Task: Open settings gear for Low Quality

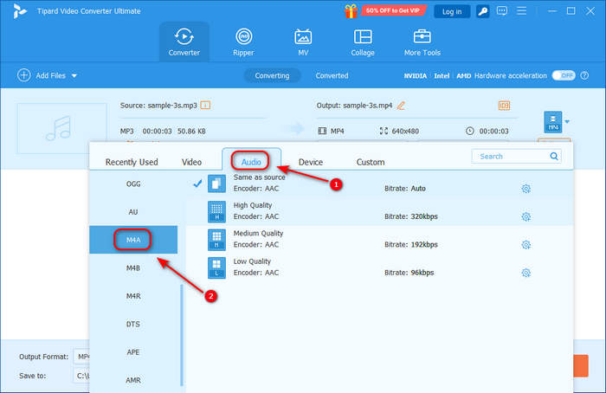Action: pos(525,273)
